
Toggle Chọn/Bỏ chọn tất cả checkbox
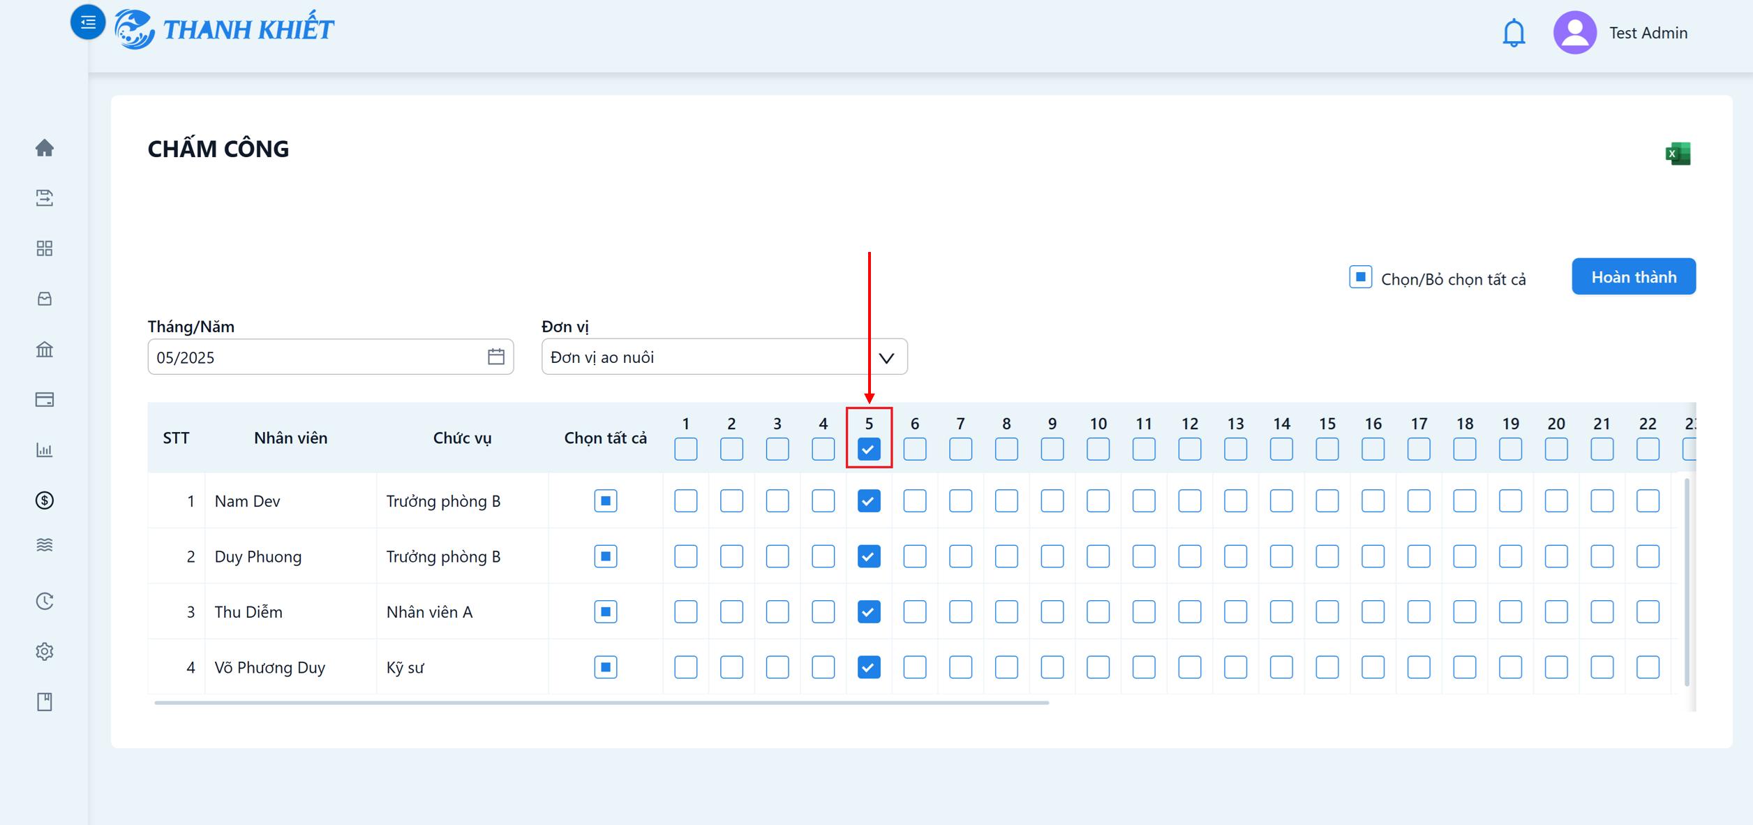1360,277
